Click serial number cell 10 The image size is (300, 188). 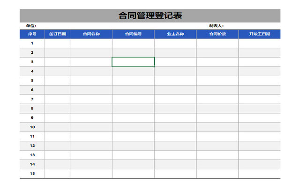[x=32, y=127]
